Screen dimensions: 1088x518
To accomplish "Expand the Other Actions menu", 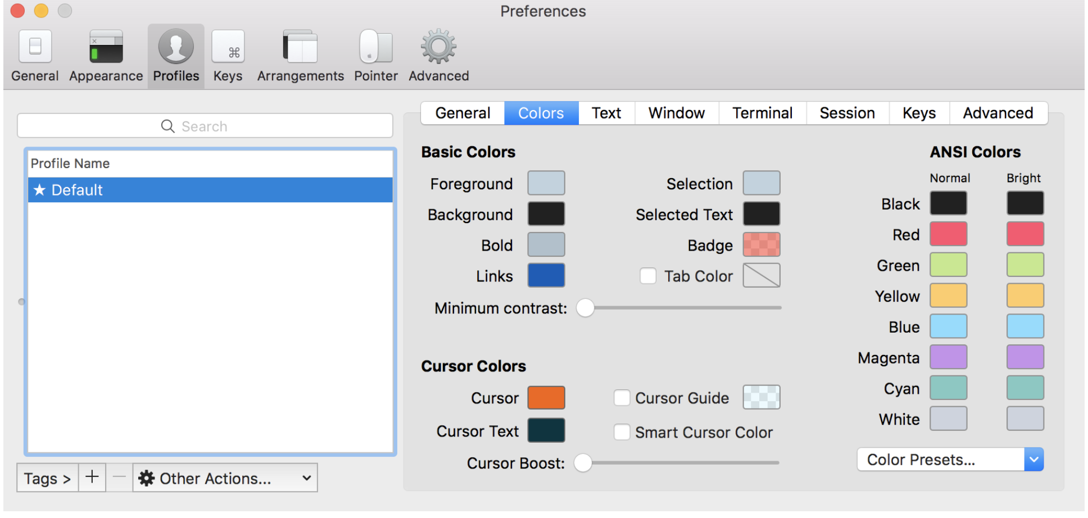I will pyautogui.click(x=225, y=478).
